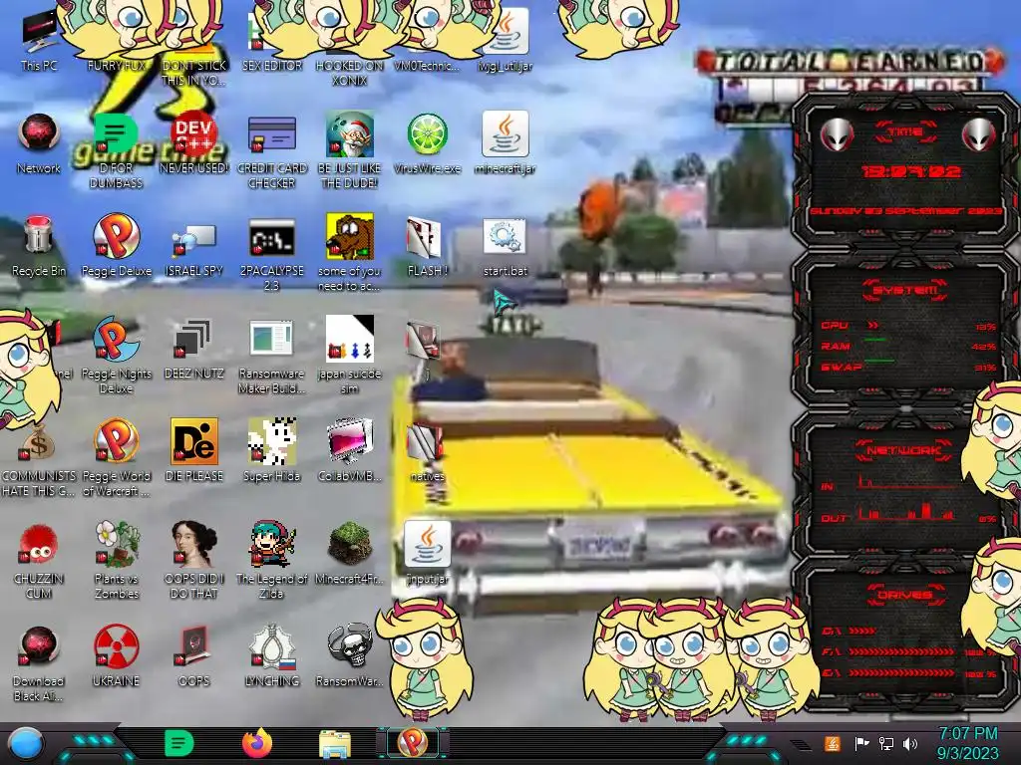
Task: Open the Start orb on taskbar
Action: [26, 743]
